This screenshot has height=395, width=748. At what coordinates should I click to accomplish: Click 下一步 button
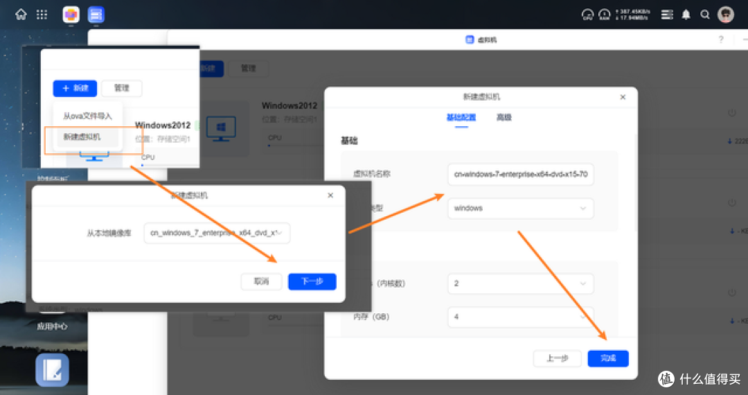pyautogui.click(x=312, y=281)
